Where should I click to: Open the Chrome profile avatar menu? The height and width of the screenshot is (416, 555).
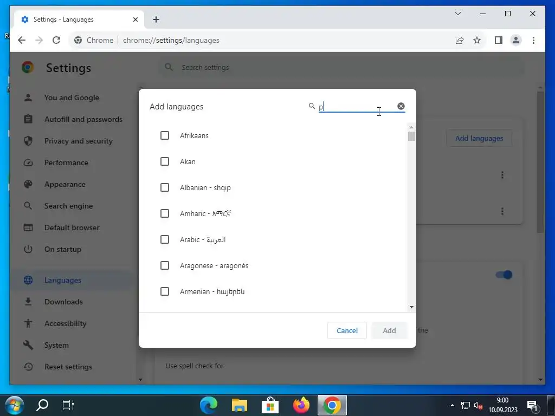(x=516, y=40)
